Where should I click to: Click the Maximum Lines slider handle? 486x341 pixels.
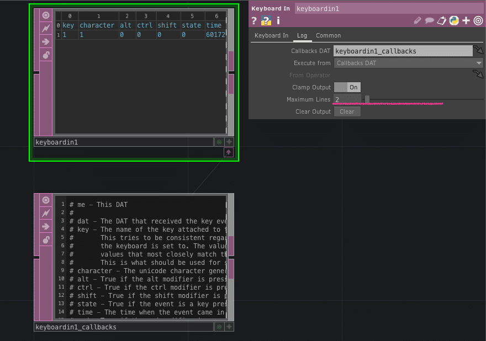click(367, 99)
